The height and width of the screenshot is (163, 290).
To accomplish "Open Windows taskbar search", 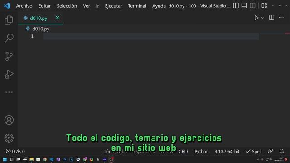I will (x=11, y=159).
